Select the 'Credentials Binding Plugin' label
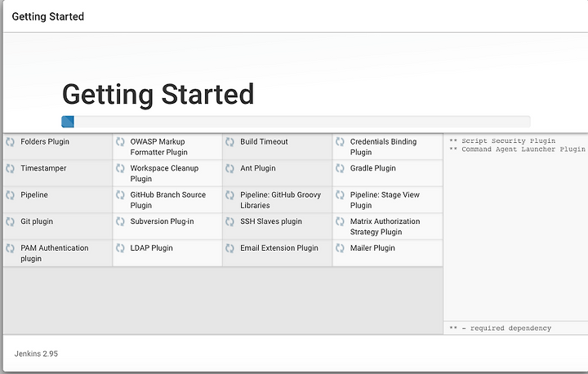This screenshot has width=588, height=374. (383, 147)
